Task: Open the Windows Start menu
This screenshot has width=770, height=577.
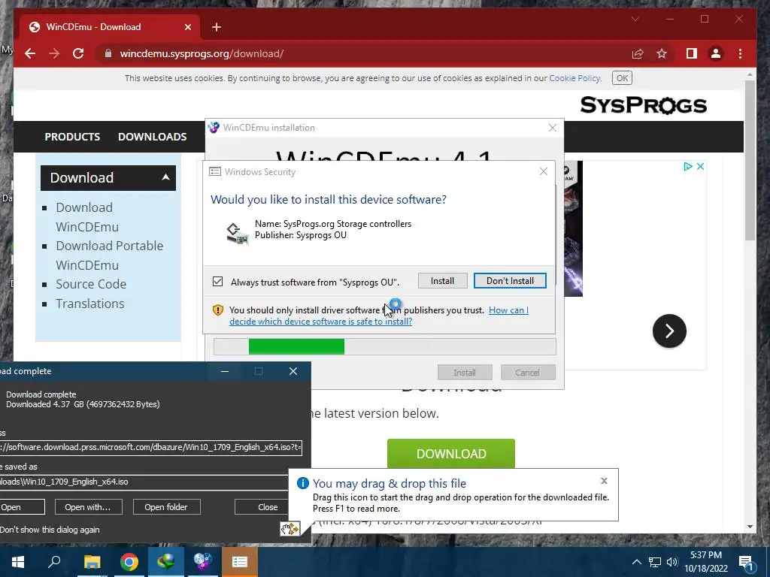Action: [18, 562]
